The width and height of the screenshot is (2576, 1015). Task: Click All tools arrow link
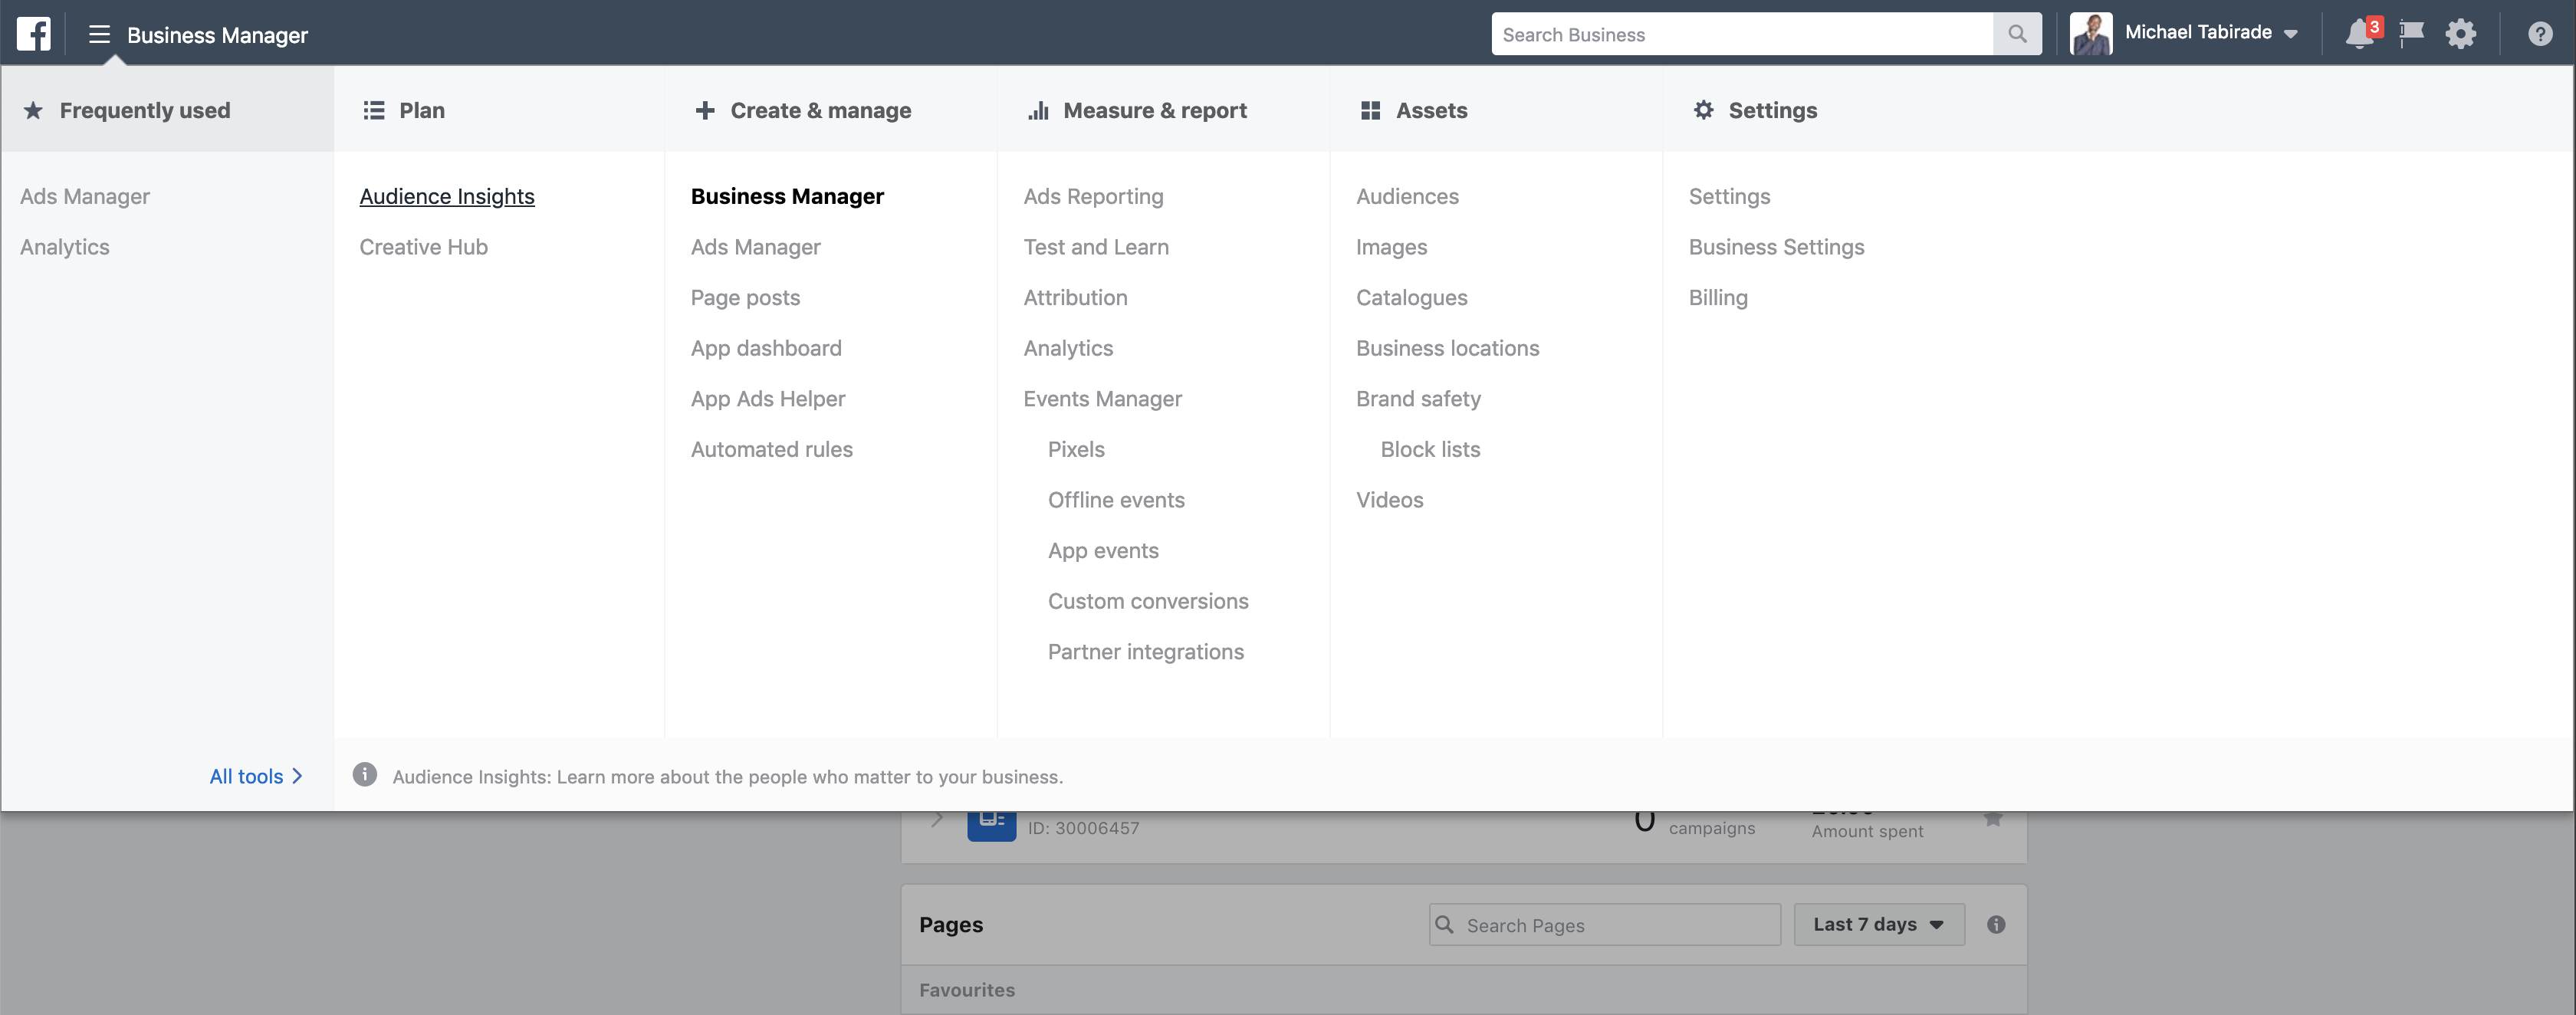click(256, 774)
